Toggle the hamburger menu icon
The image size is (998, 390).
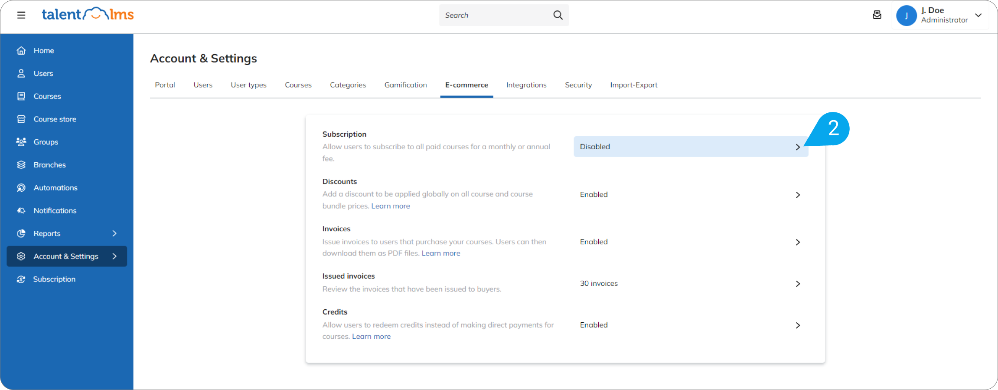[x=21, y=15]
